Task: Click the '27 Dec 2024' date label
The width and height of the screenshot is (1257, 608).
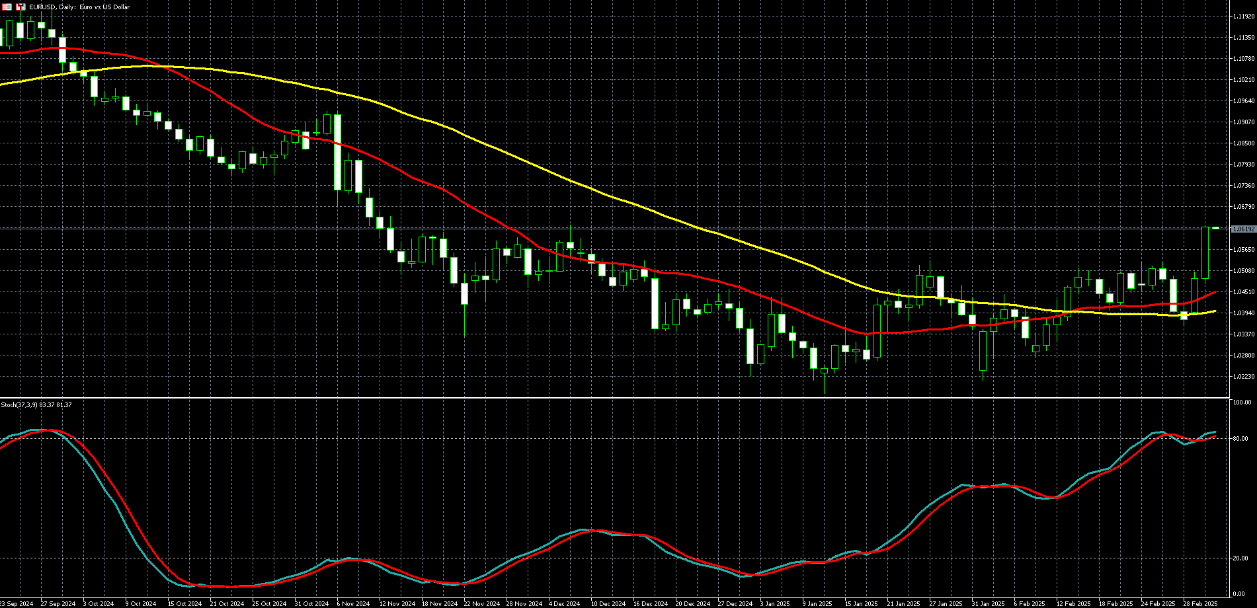Action: 735,604
